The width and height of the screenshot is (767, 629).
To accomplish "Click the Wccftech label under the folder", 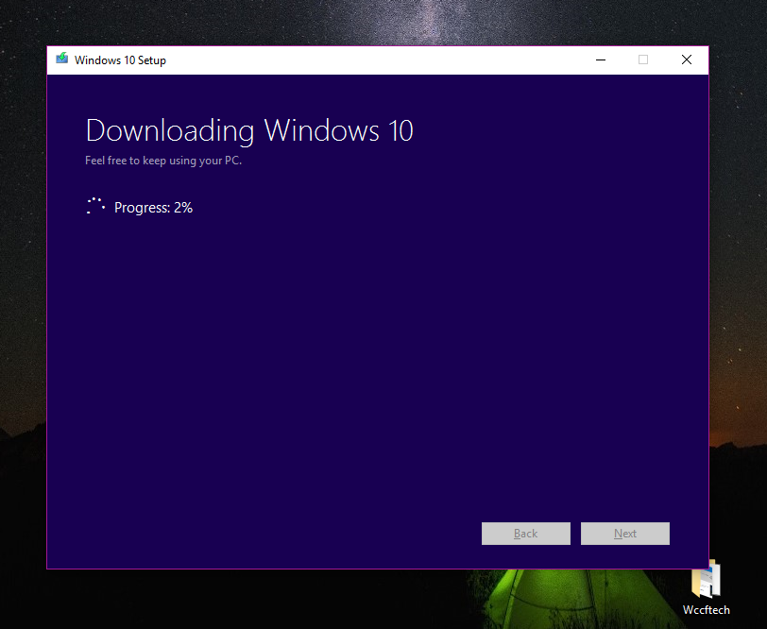I will 706,610.
